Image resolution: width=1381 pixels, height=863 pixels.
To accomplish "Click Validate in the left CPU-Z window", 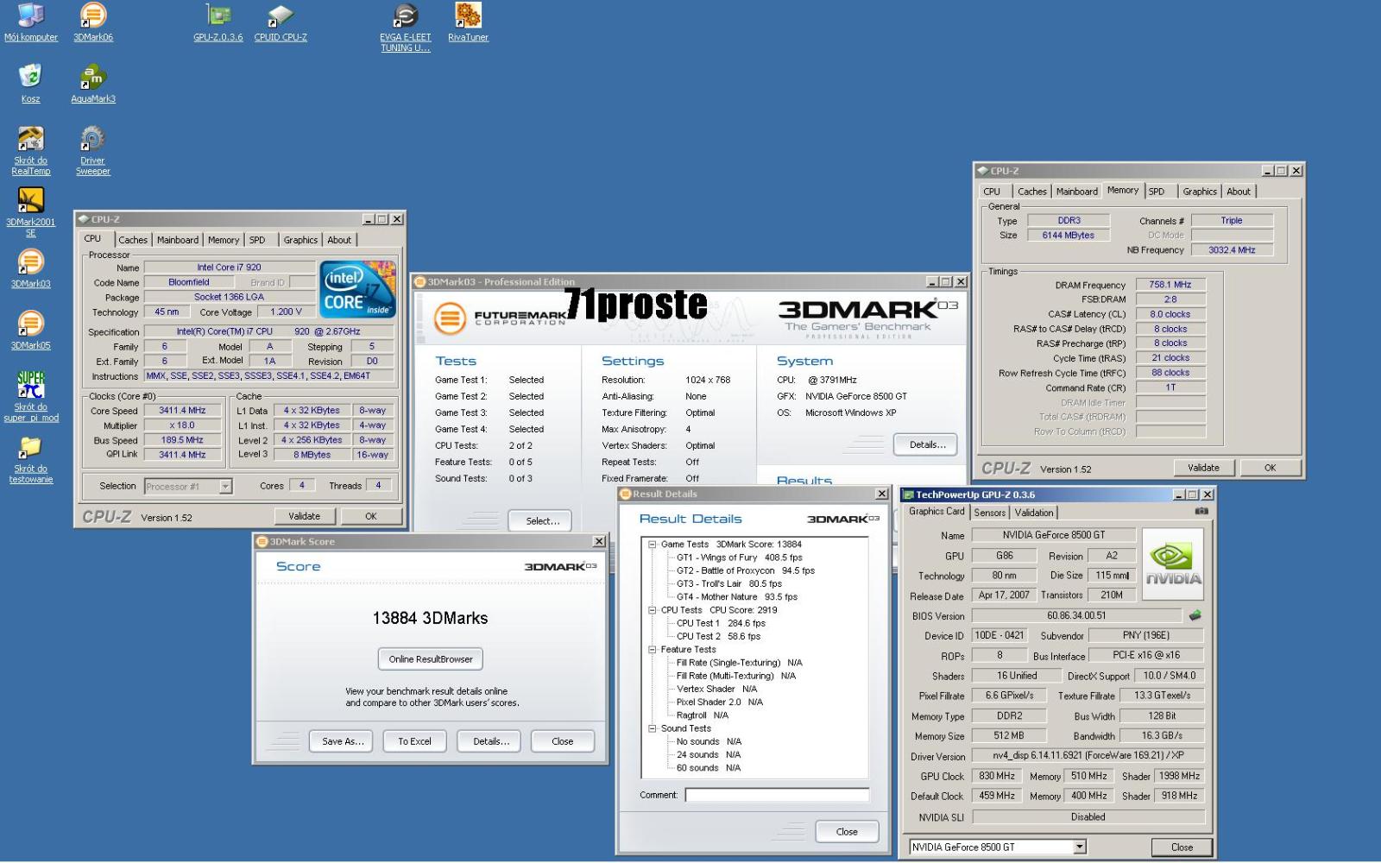I will tap(304, 516).
